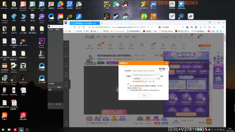Open the three-dots more icon in streamer toolbar

[184, 45]
